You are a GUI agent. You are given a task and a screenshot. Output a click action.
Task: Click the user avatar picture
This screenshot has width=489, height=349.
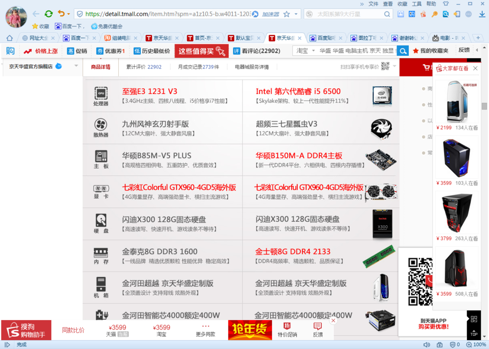16,17
